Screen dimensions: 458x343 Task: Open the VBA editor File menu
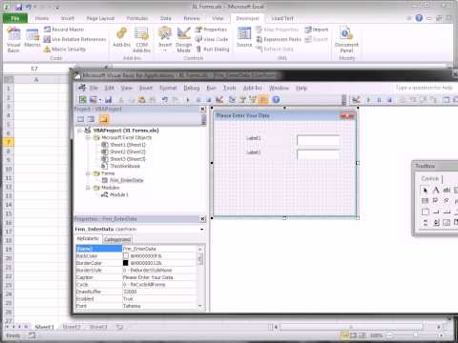[x=94, y=88]
